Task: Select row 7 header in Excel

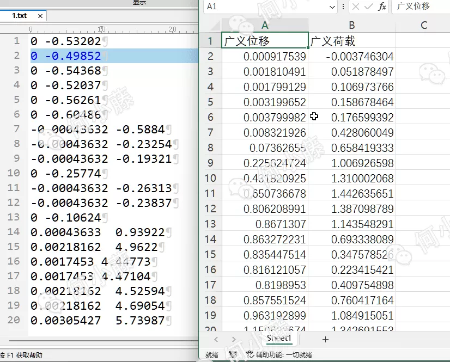Action: coord(210,132)
